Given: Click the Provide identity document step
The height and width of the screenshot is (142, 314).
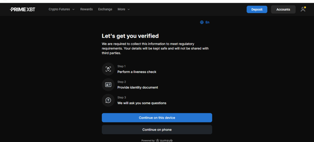Looking at the screenshot, I should coord(138,88).
